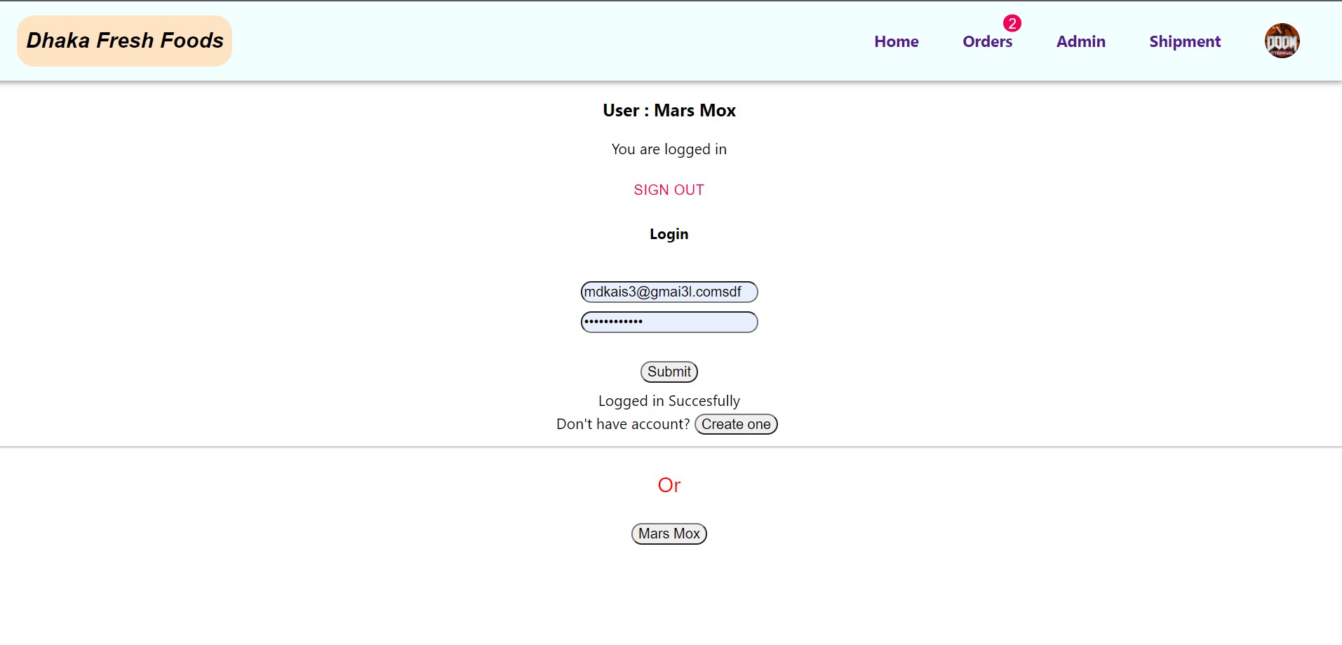Open the Orders page

coord(987,42)
